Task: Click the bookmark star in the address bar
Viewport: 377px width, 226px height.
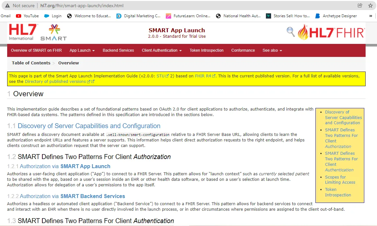Action: click(x=370, y=6)
